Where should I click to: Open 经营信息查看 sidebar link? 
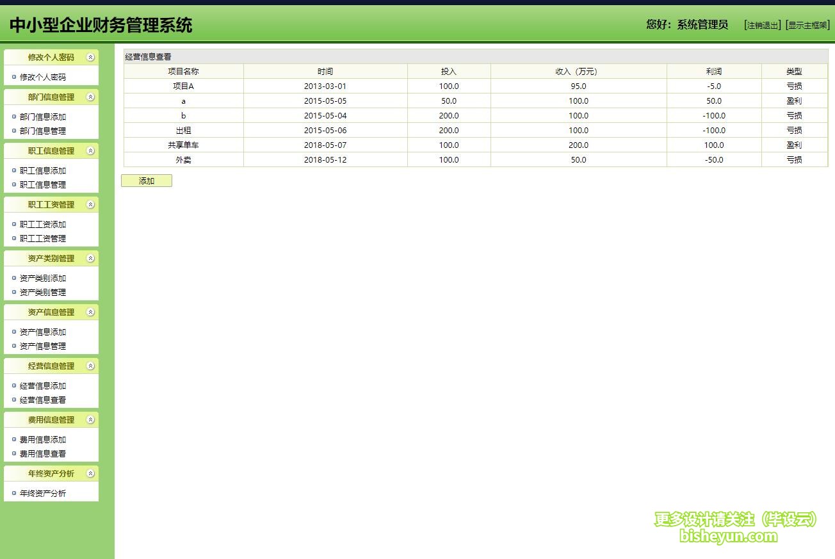click(43, 400)
